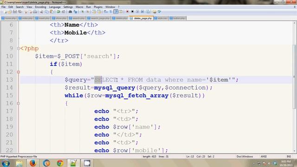Click the Windows Start button
297x167 pixels.
[6, 163]
